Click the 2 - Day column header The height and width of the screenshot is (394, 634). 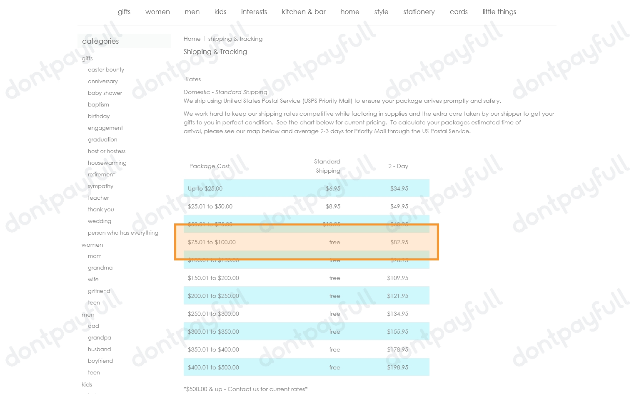[x=398, y=166]
